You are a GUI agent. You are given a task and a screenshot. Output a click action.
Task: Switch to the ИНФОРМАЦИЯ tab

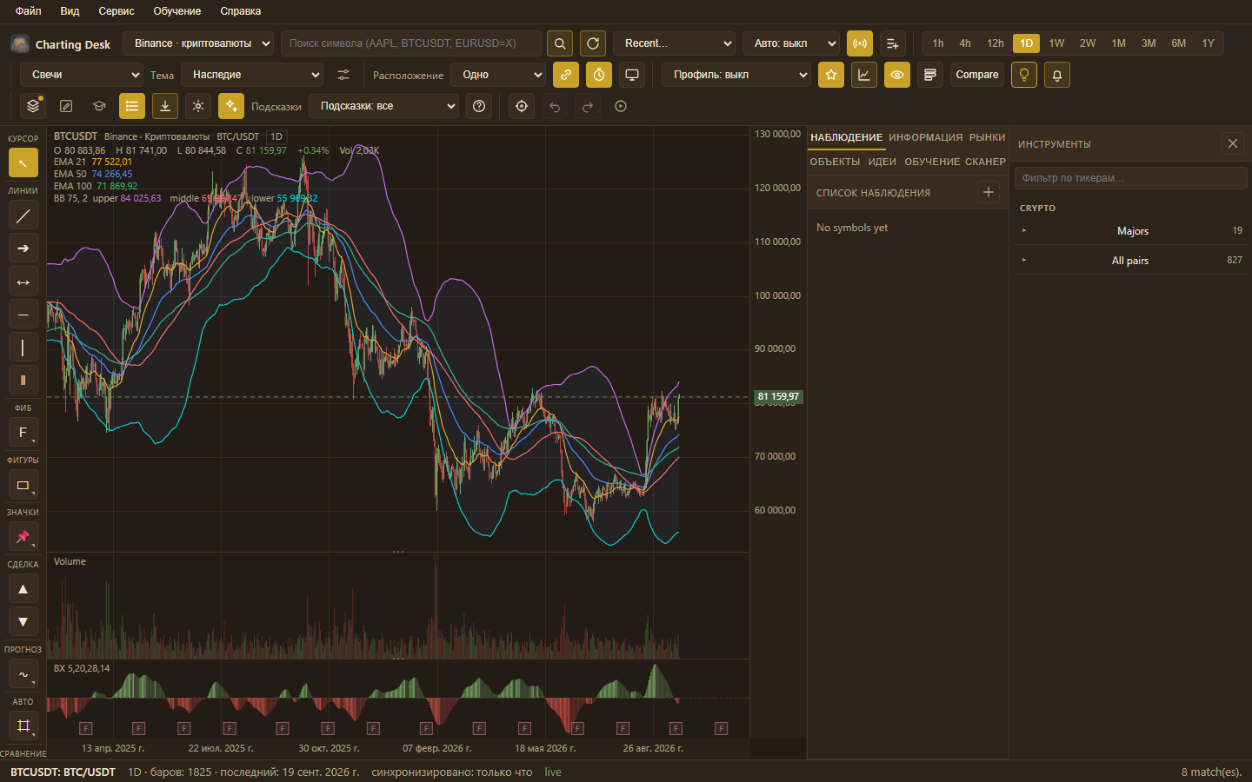click(926, 137)
